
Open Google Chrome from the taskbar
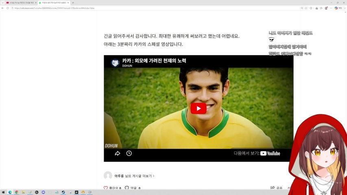tap(17, 192)
